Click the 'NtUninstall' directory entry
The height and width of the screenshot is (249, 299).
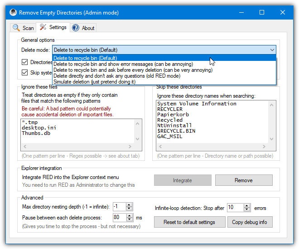tap(174, 125)
